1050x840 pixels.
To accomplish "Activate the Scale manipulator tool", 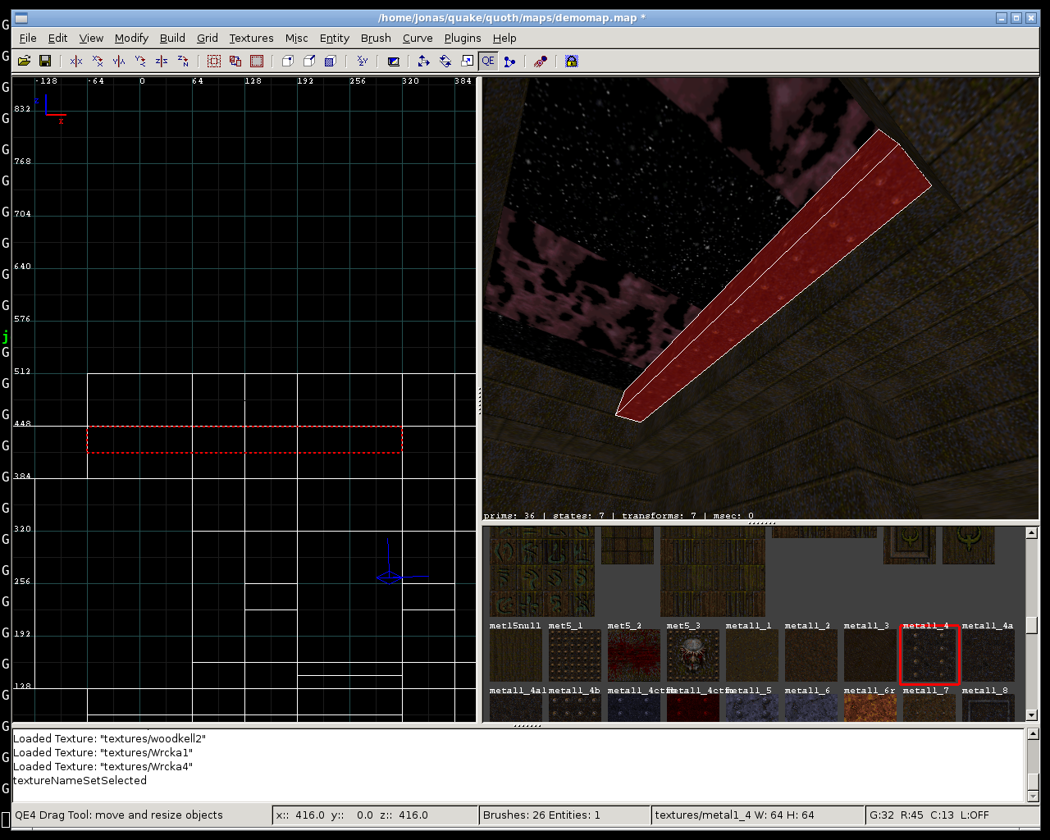I will (x=467, y=61).
